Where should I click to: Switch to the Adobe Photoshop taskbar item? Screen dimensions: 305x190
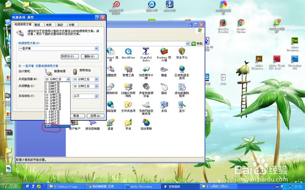coord(142,187)
